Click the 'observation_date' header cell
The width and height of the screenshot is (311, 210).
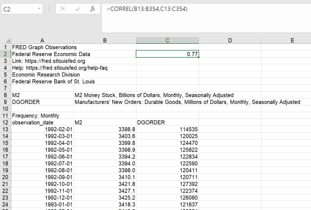42,122
